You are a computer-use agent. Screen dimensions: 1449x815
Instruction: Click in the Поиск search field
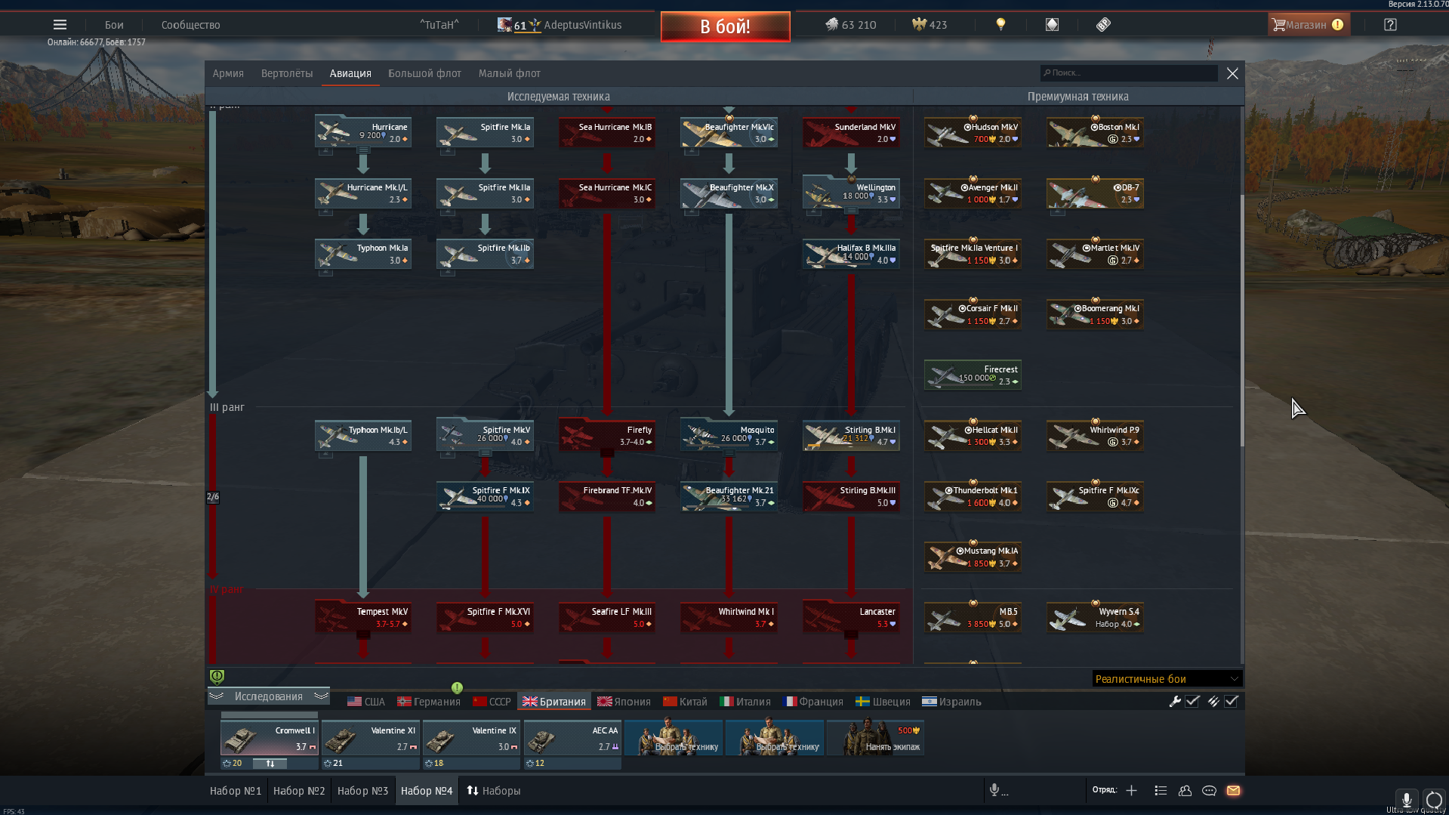point(1129,73)
